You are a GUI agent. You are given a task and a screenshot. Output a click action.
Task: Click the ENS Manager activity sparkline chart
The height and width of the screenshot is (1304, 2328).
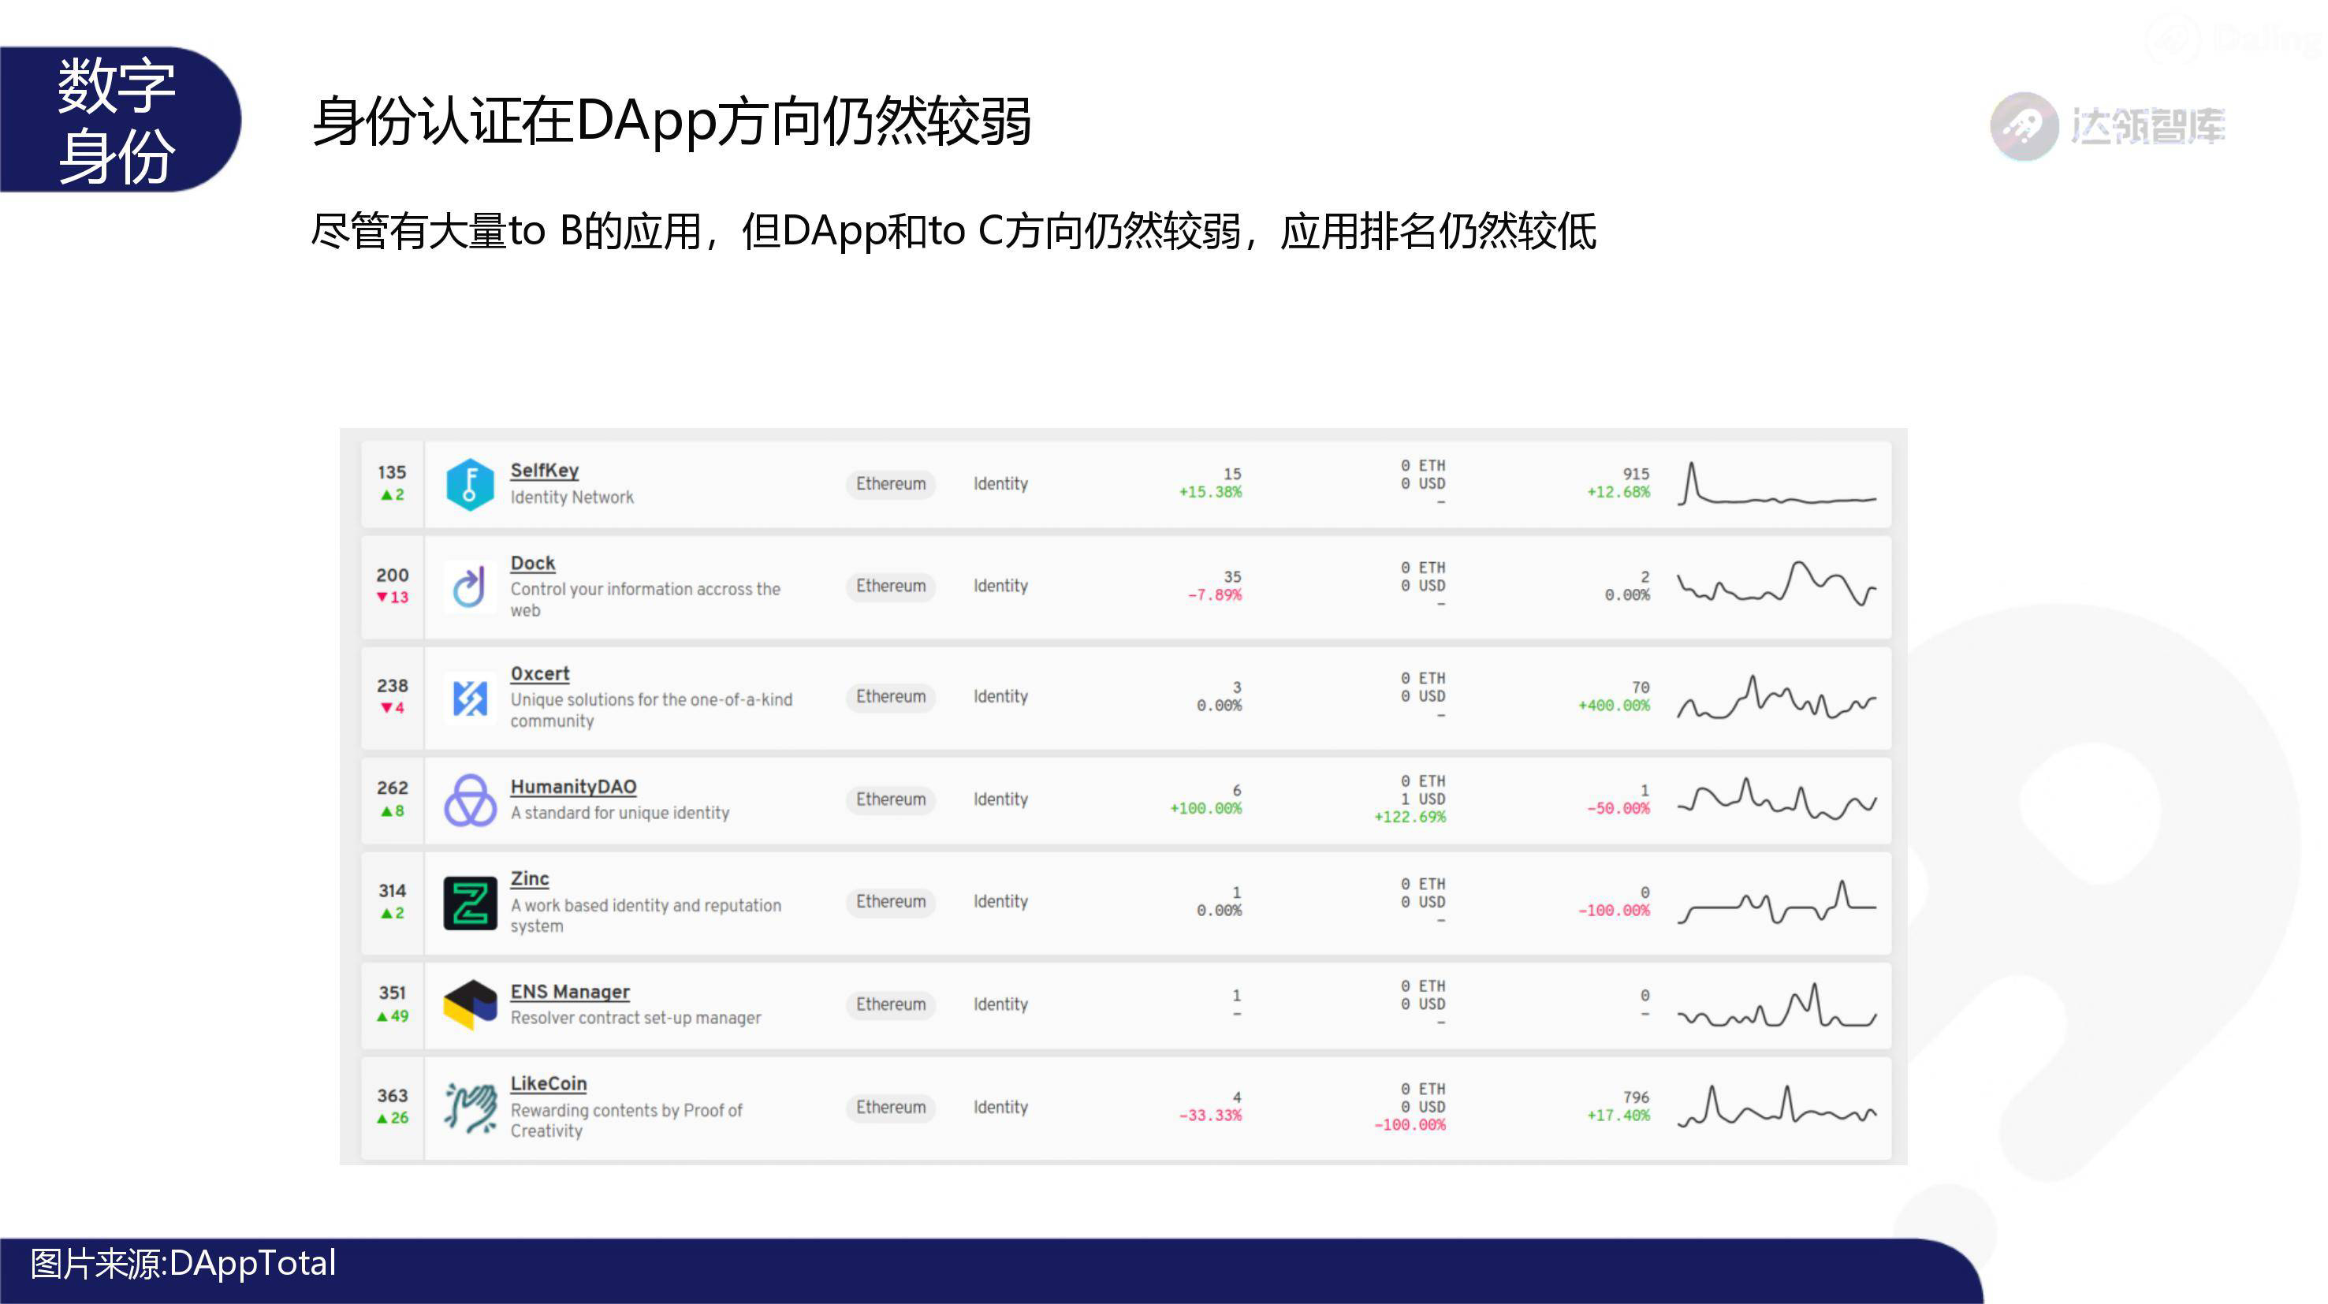pyautogui.click(x=1777, y=1005)
